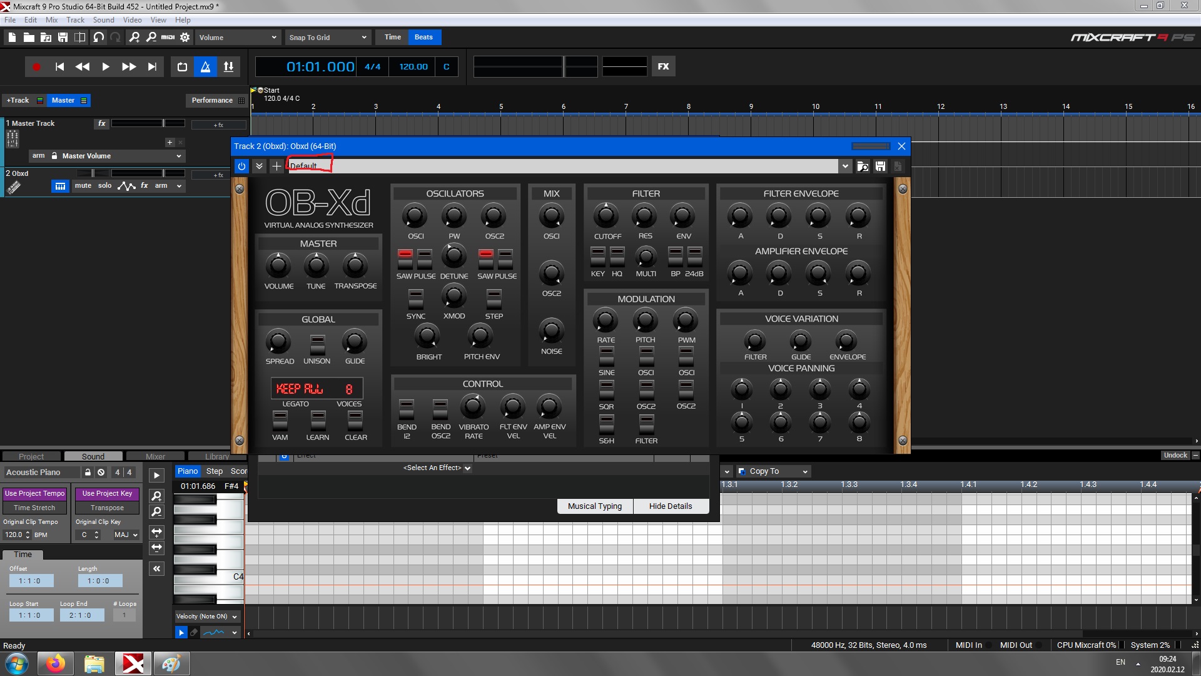This screenshot has width=1201, height=676.
Task: Click the Musical Typing button
Action: tap(595, 506)
